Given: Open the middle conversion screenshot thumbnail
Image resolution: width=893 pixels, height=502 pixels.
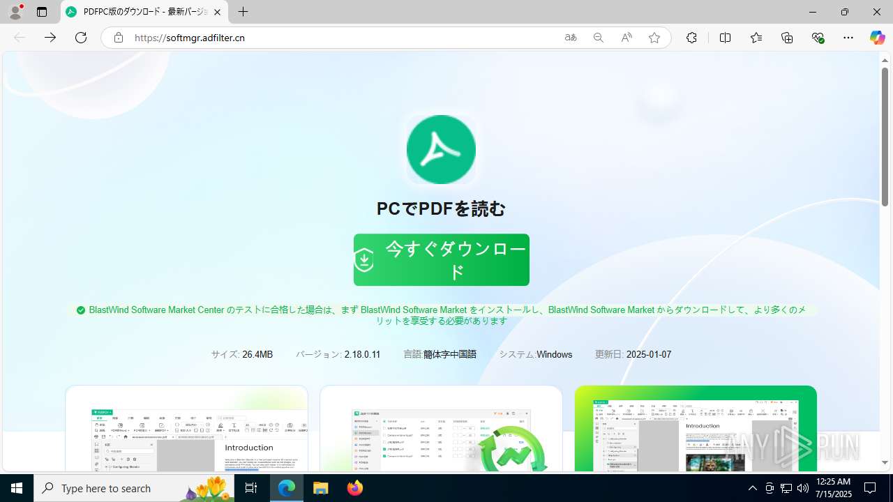Looking at the screenshot, I should 441,429.
